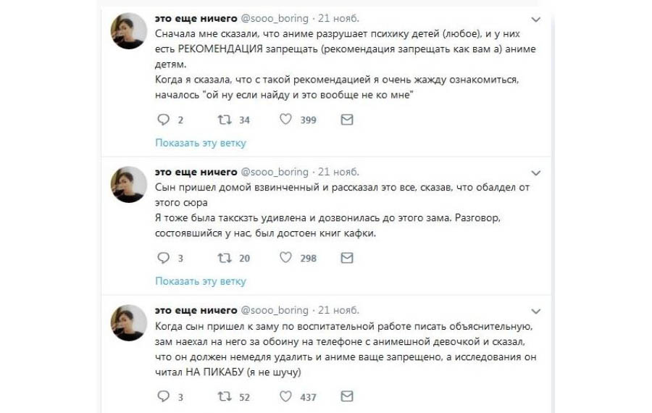
Task: Show thread under the second tweet
Action: [x=201, y=281]
